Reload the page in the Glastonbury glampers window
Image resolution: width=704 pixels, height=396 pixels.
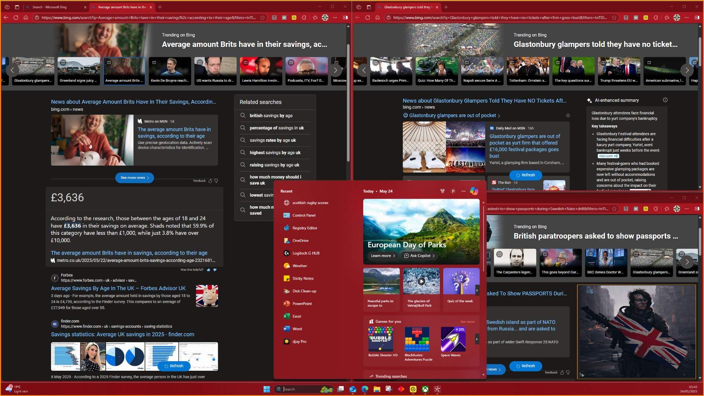(x=368, y=18)
